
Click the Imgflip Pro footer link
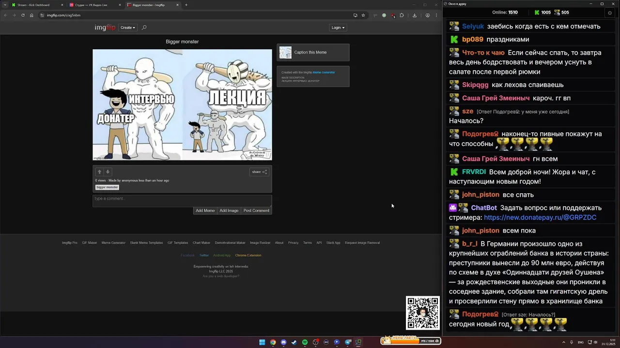point(69,243)
